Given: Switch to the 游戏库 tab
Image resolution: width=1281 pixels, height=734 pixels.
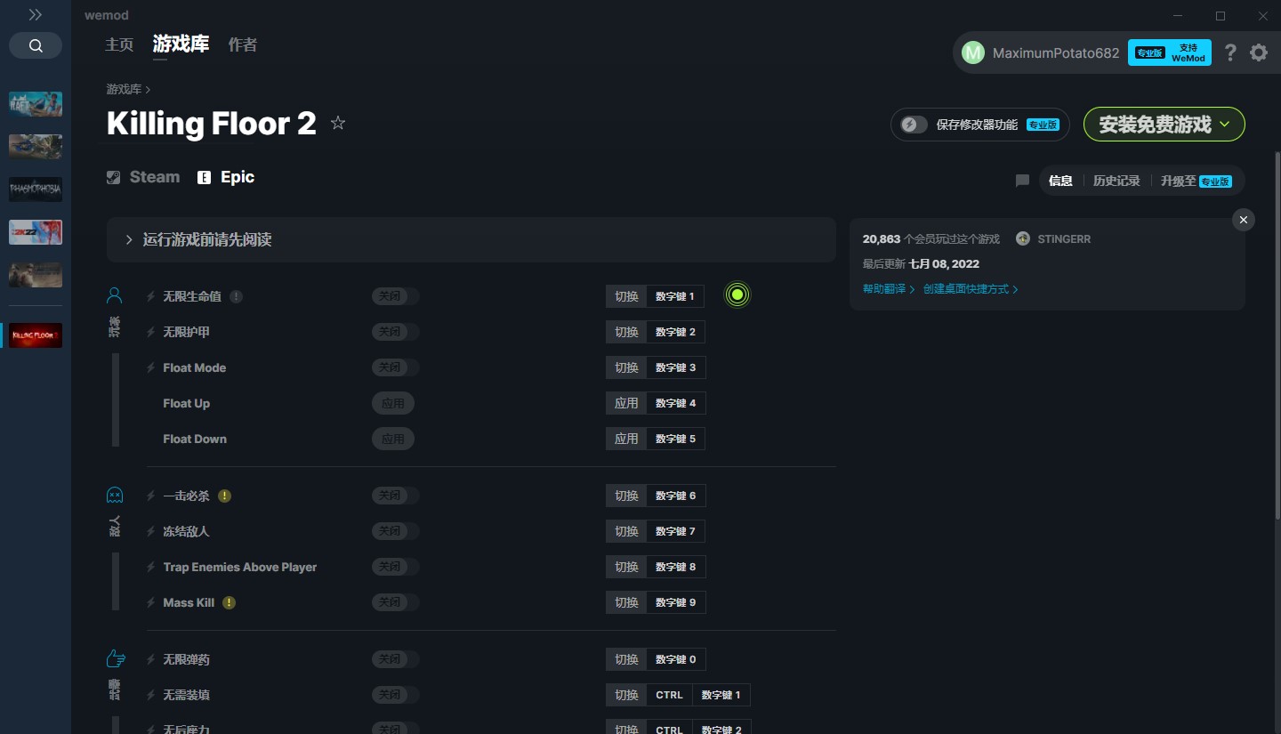Looking at the screenshot, I should pyautogui.click(x=181, y=44).
